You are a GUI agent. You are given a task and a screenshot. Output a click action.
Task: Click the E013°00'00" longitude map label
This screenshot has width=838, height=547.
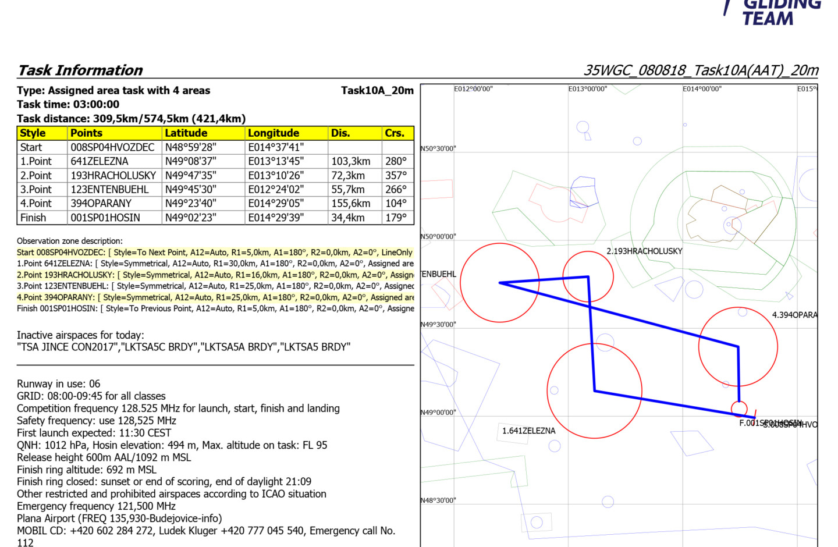click(x=587, y=89)
